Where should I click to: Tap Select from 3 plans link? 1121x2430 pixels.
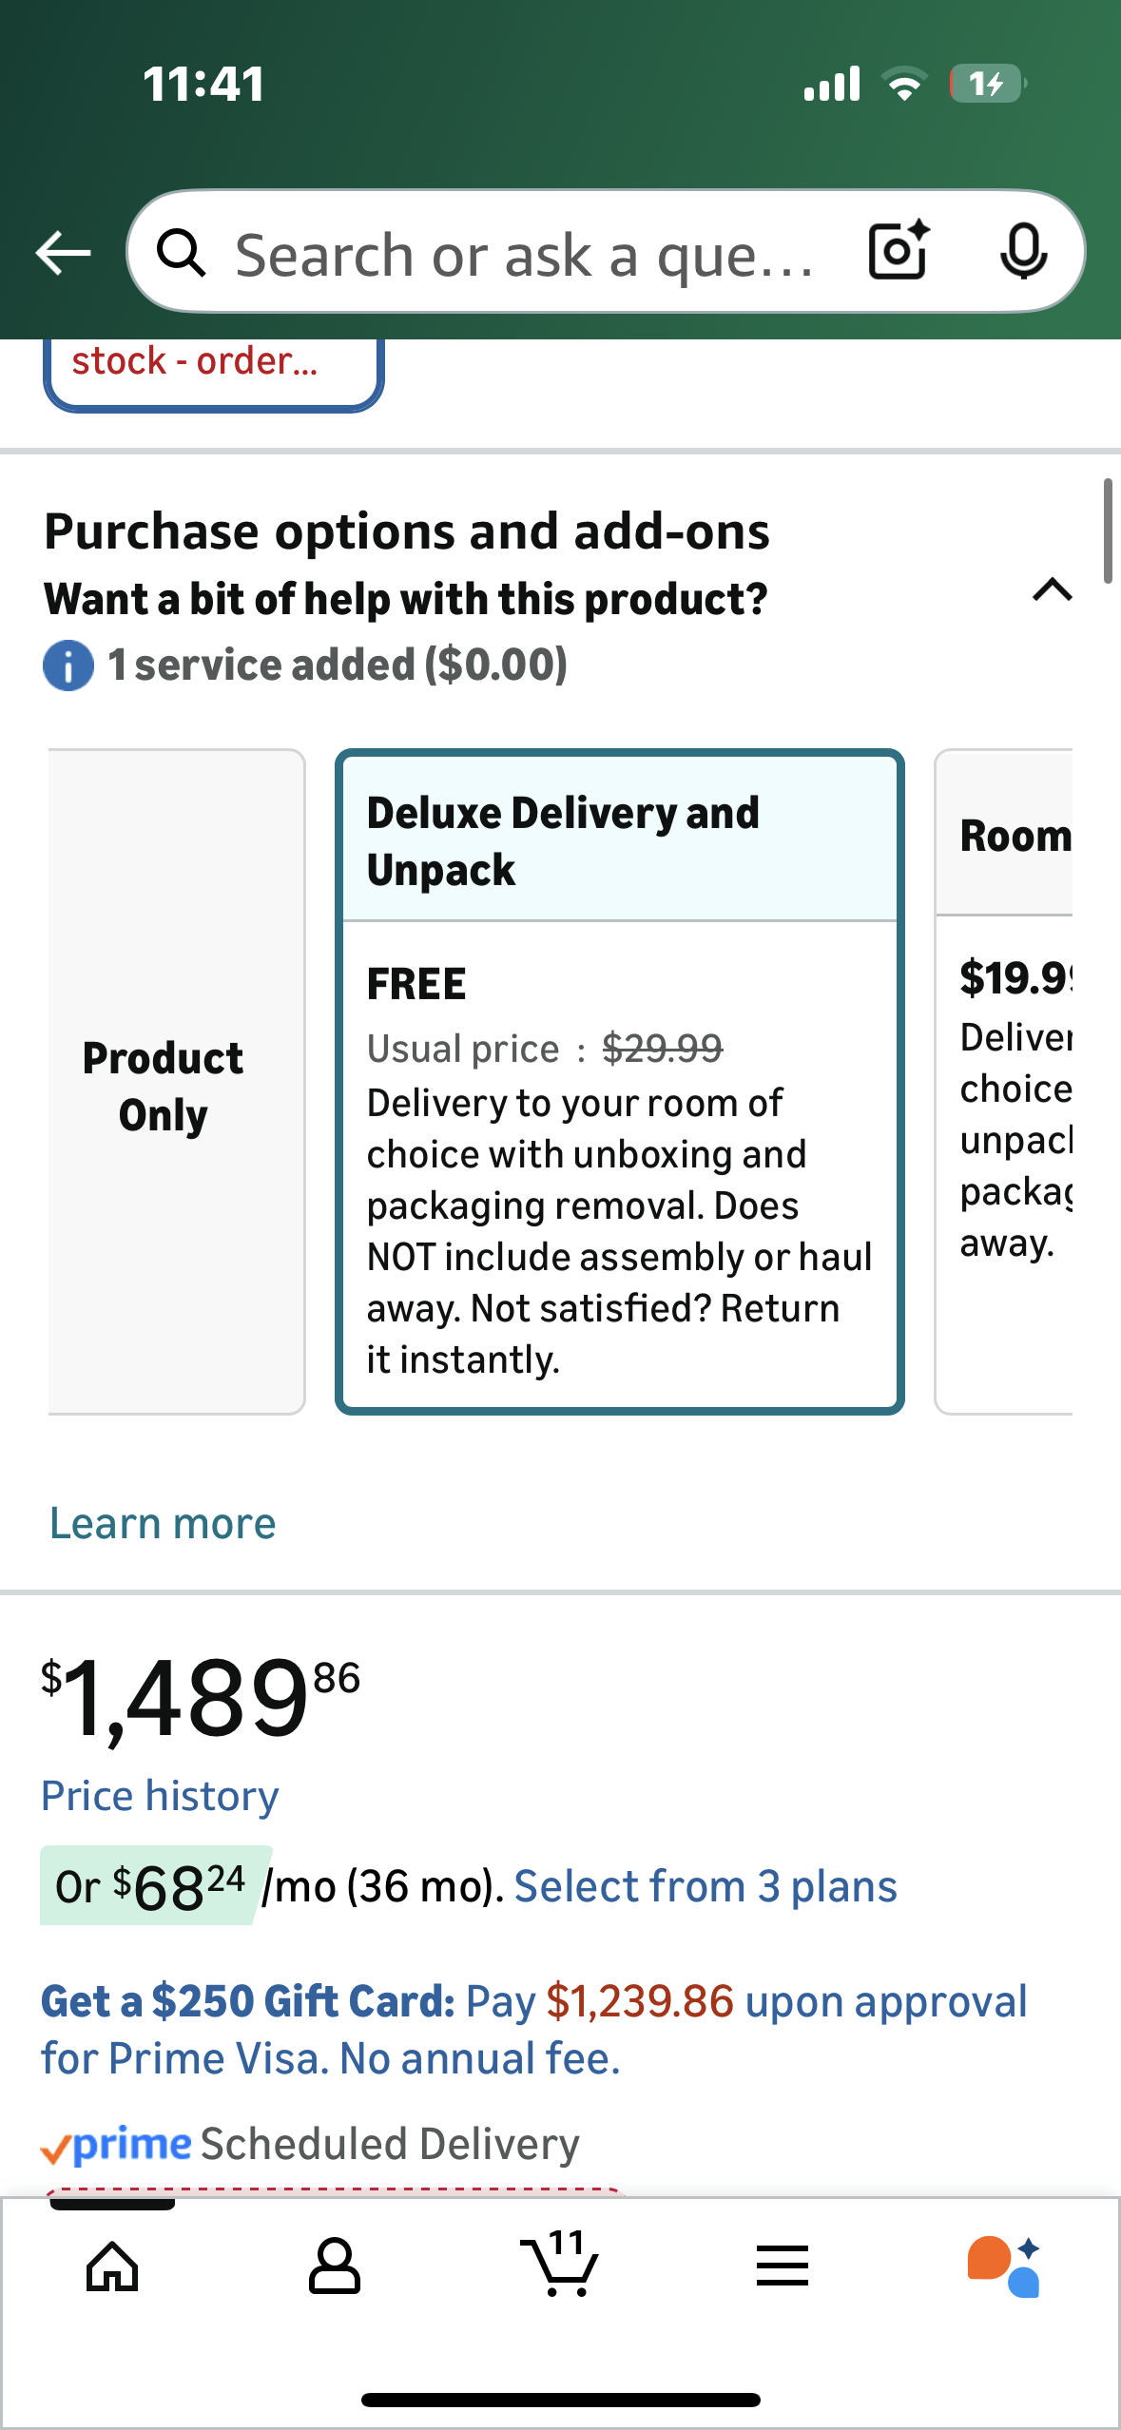coord(705,1886)
